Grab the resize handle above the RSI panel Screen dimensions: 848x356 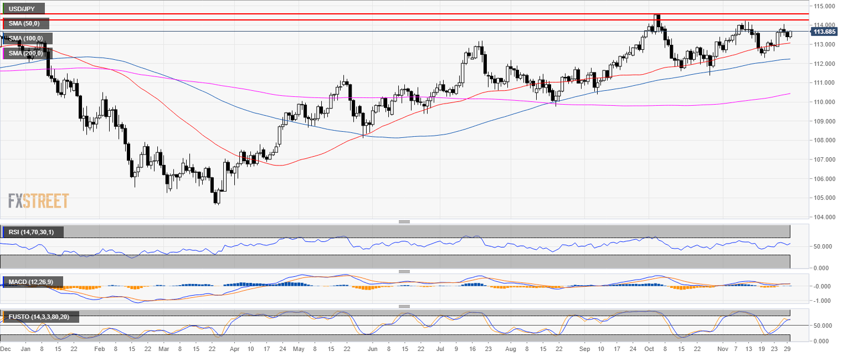click(404, 222)
